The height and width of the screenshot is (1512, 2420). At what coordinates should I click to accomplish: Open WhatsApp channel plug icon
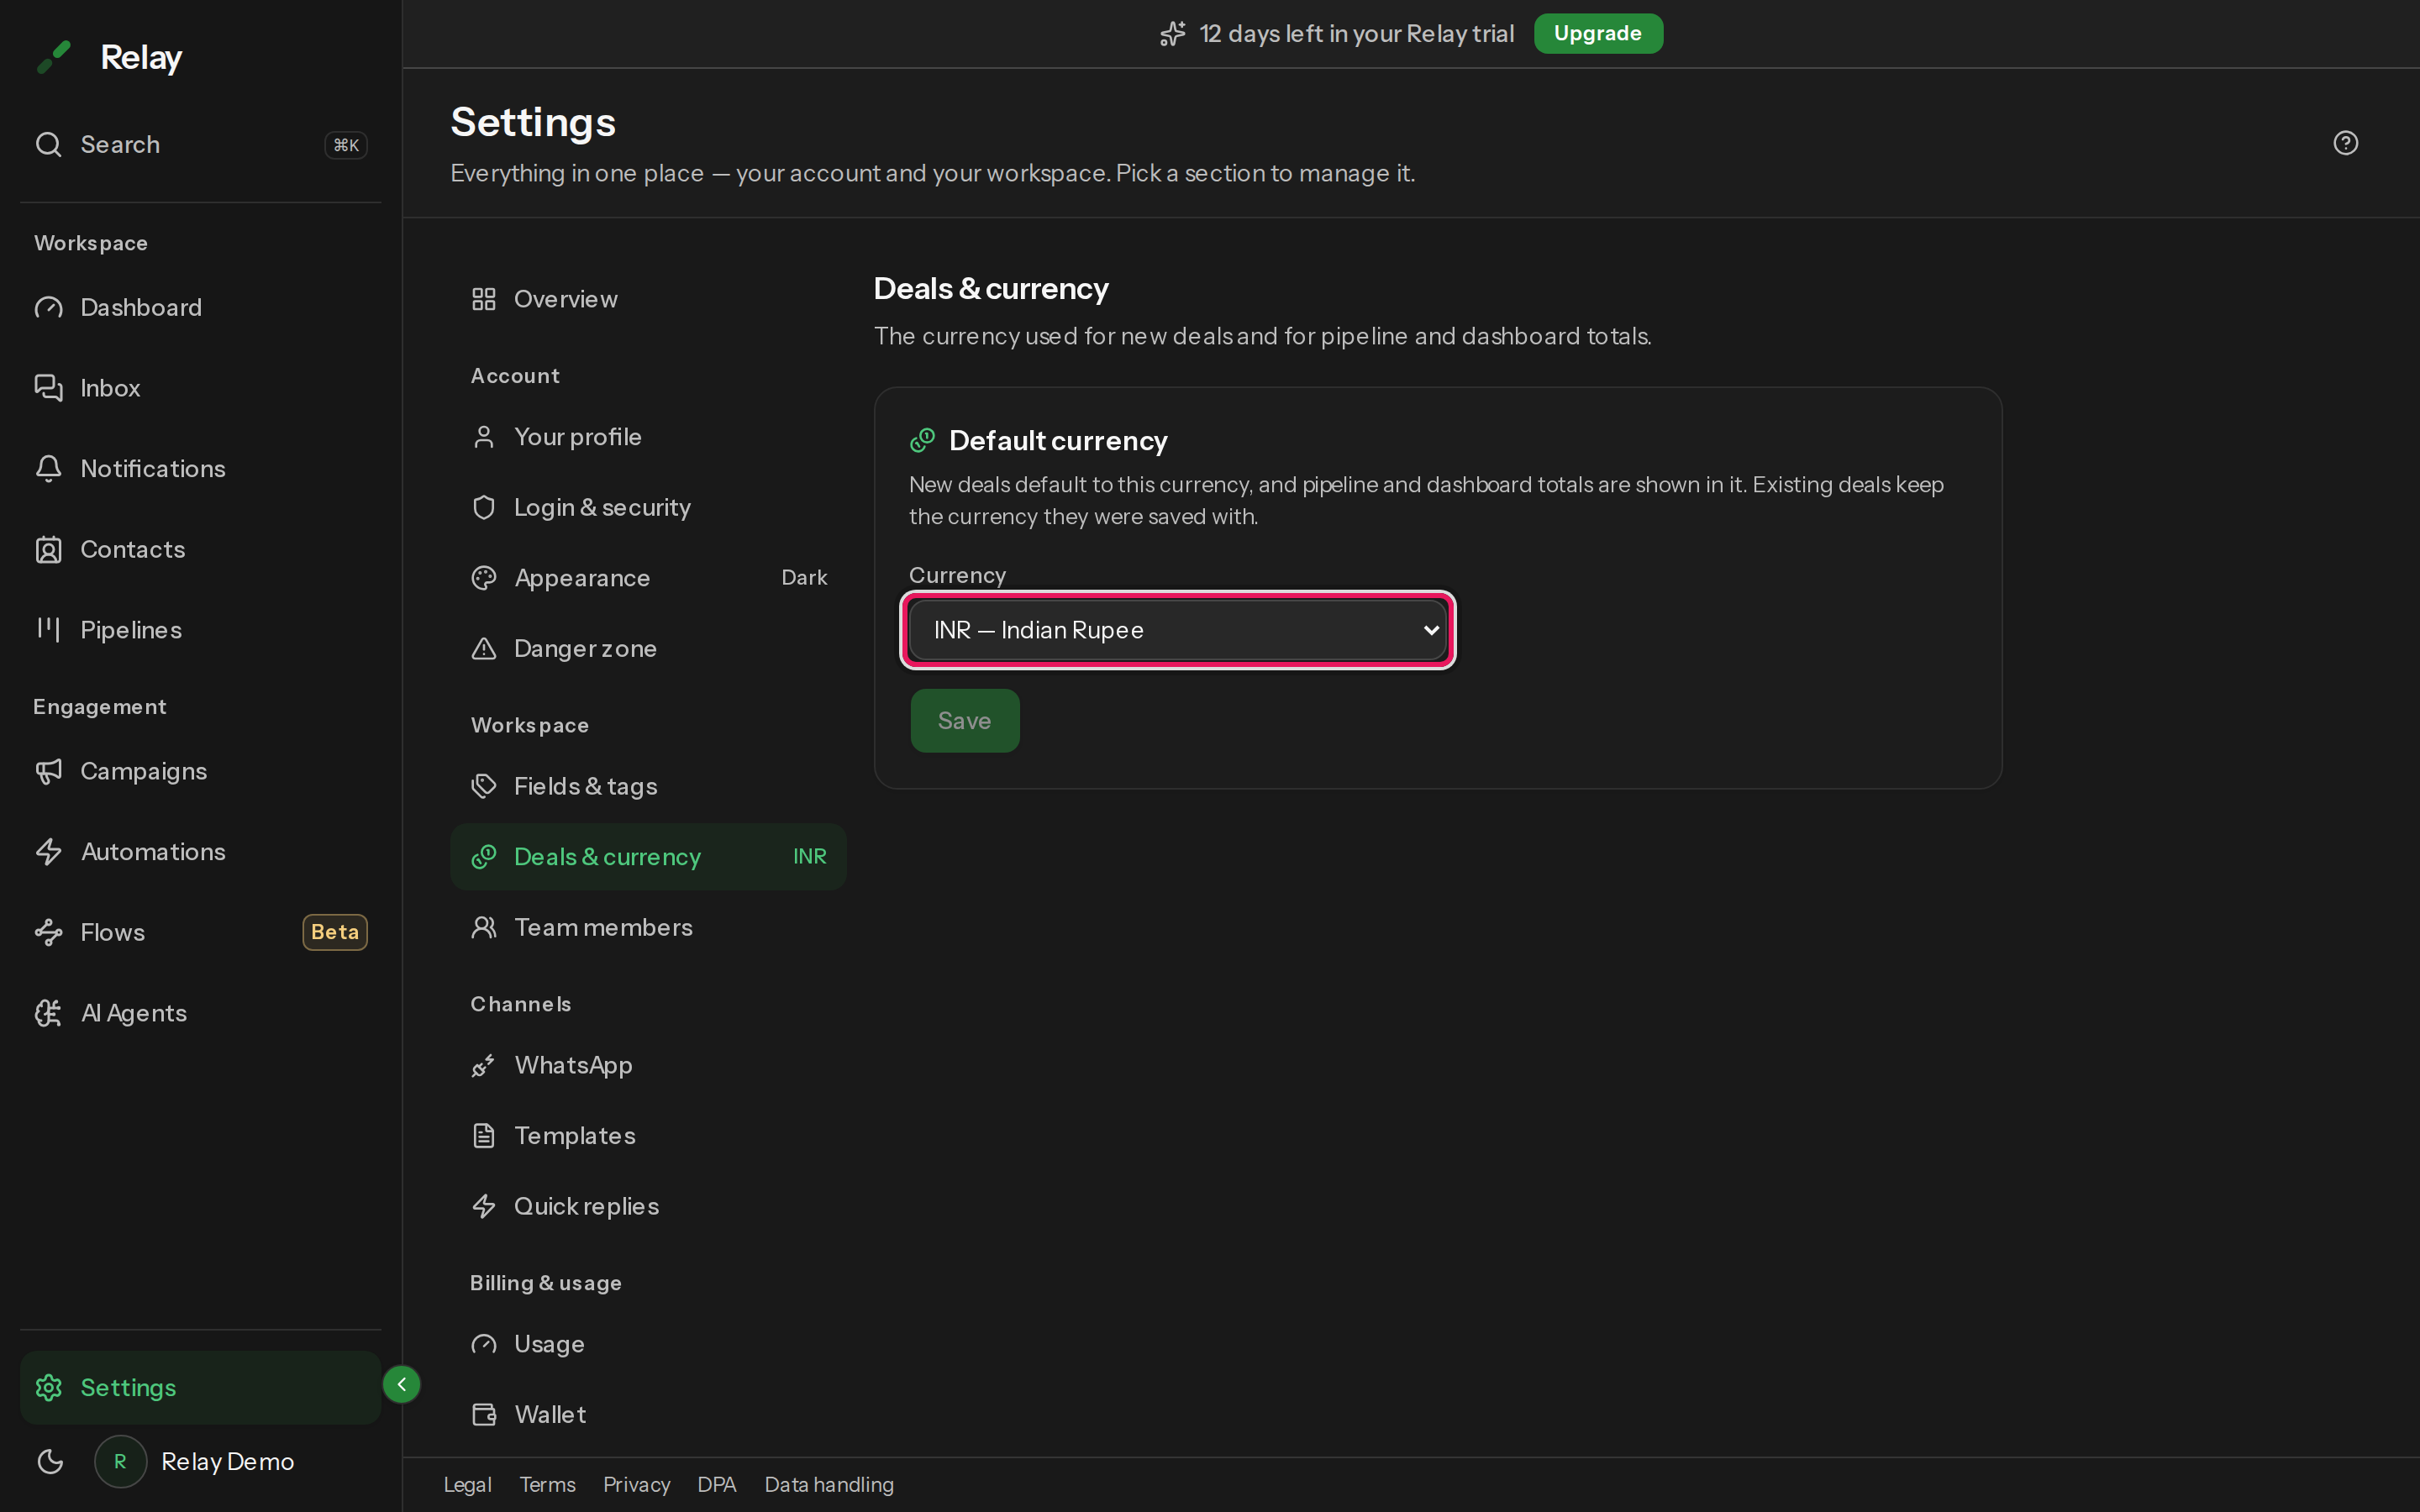coord(484,1065)
